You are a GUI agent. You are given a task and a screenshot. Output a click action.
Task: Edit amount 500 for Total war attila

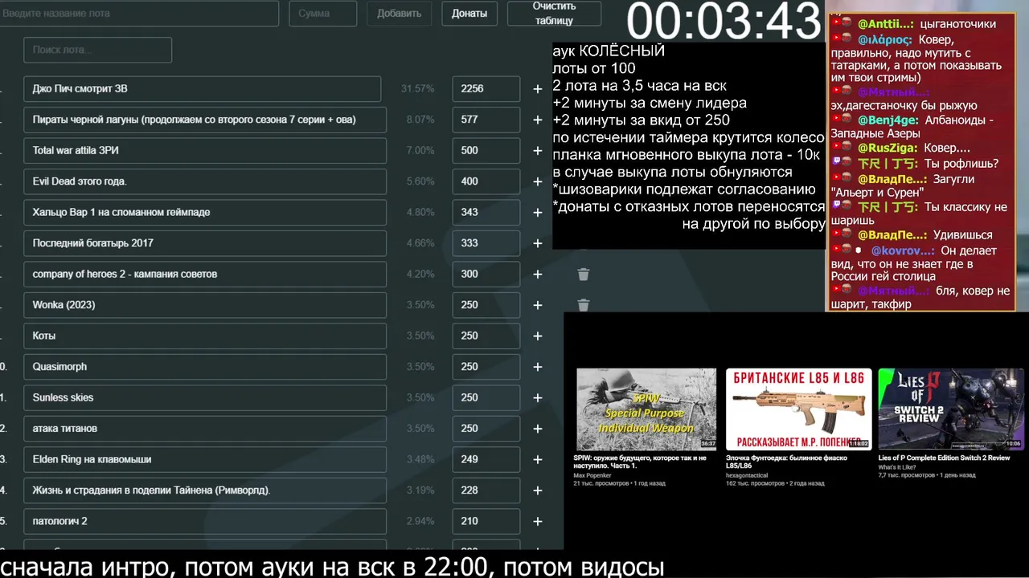[x=486, y=151]
